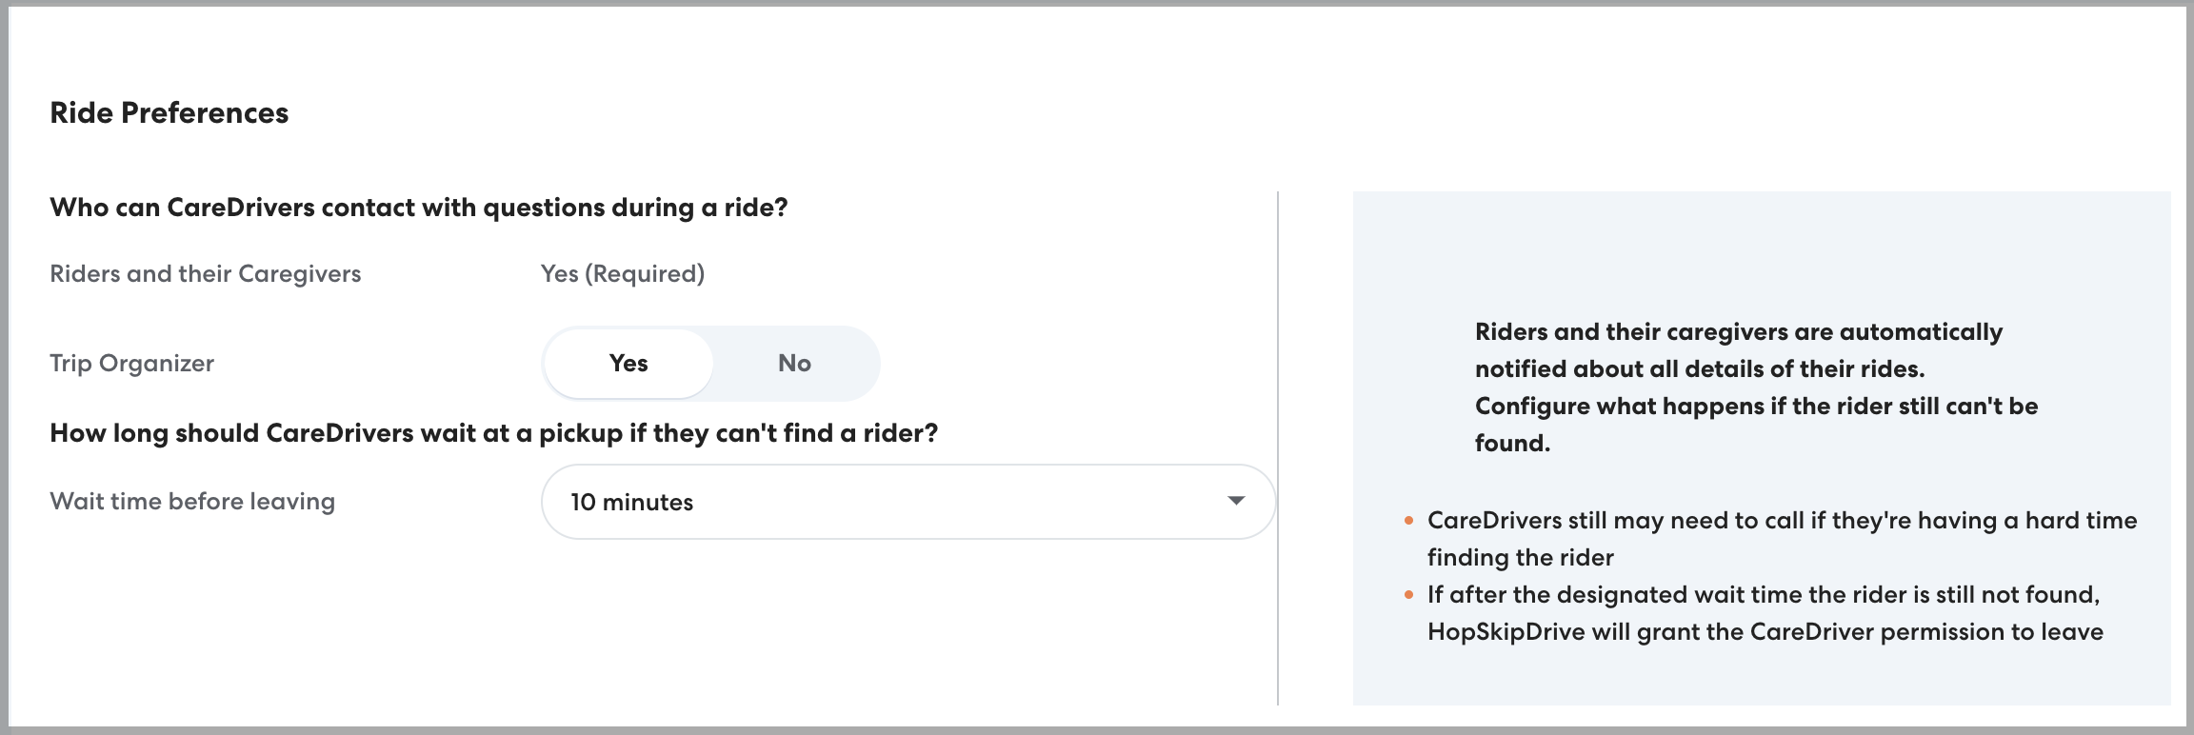Click the Trip Organizer label
2194x735 pixels.
pyautogui.click(x=131, y=364)
